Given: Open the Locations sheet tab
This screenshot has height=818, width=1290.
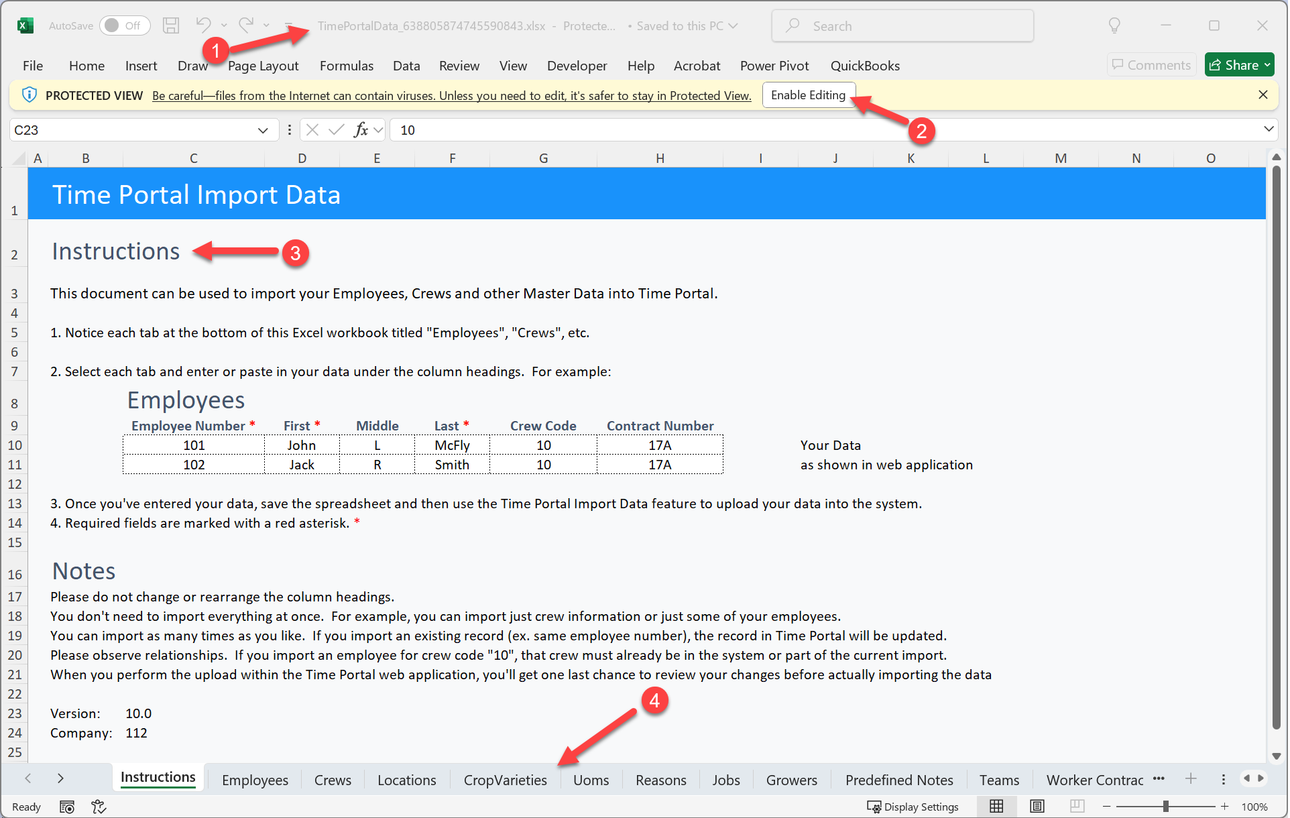Looking at the screenshot, I should (x=406, y=780).
